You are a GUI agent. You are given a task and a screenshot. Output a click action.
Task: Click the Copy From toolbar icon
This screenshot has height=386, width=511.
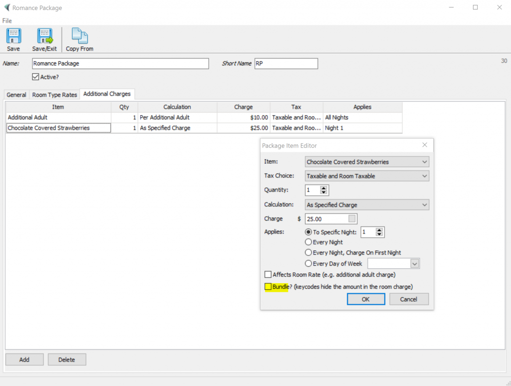click(x=79, y=39)
